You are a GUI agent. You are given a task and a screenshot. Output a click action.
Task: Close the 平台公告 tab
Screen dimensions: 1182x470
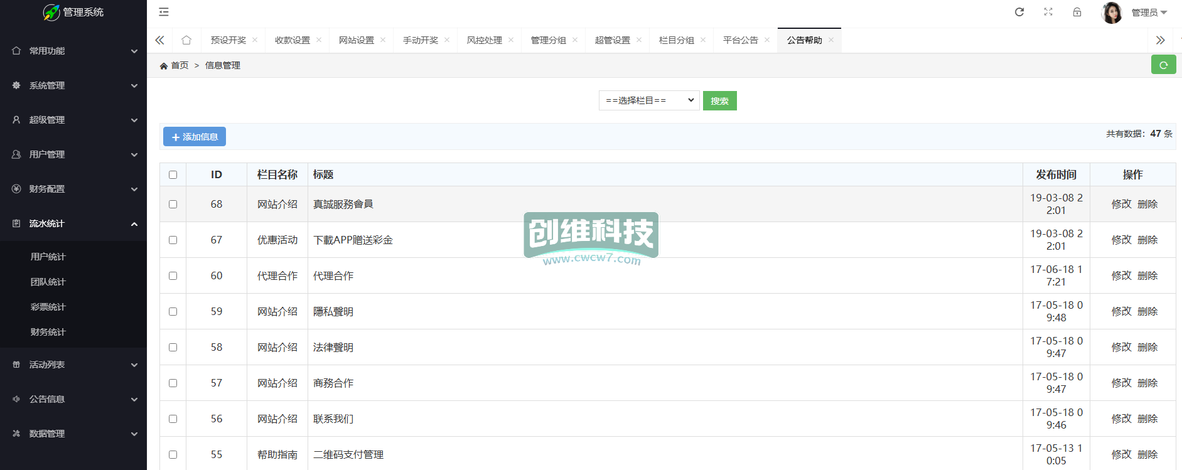tap(767, 40)
